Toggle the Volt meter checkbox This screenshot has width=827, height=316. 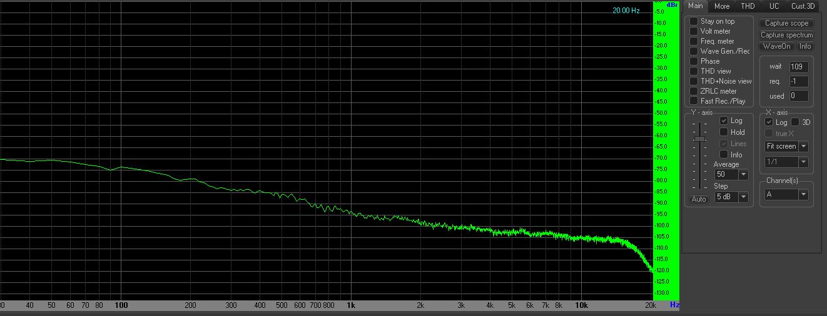pos(694,31)
